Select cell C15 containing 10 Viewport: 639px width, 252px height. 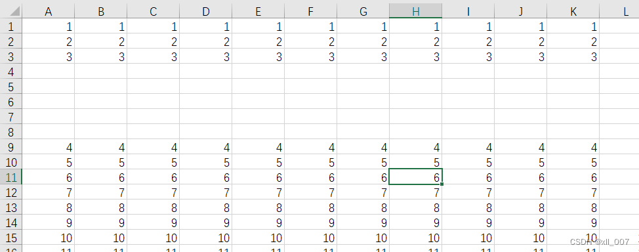tap(154, 238)
